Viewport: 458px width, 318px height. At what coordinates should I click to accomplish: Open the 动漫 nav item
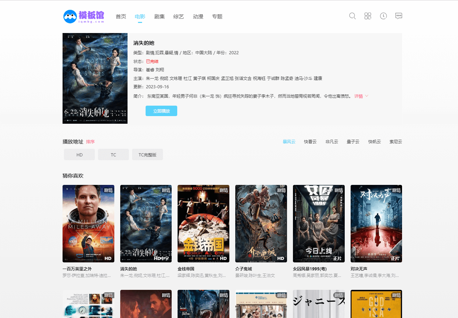(x=198, y=16)
